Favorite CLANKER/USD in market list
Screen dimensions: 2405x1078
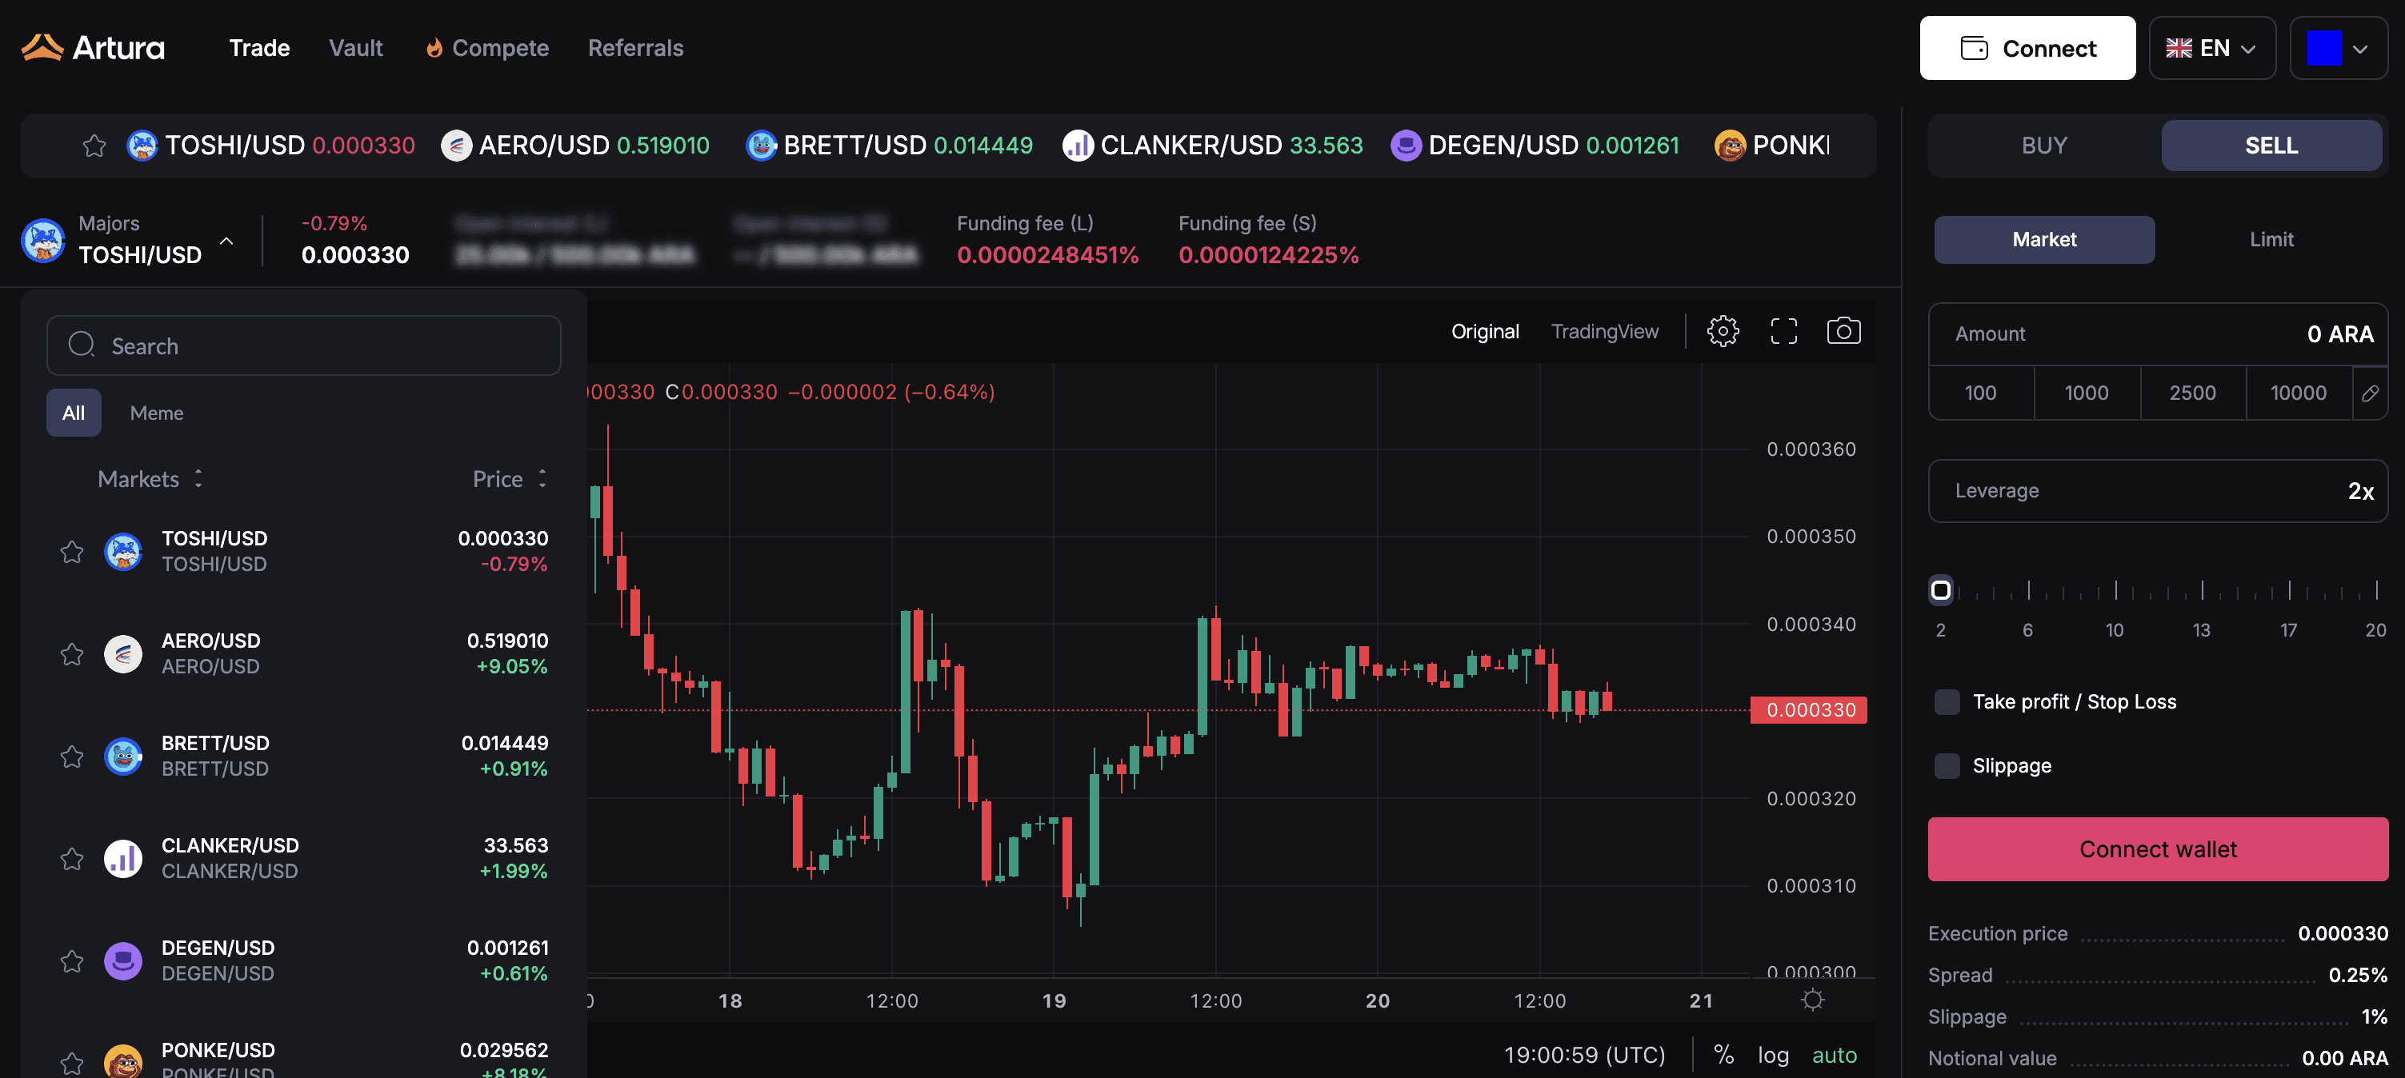pyautogui.click(x=72, y=859)
